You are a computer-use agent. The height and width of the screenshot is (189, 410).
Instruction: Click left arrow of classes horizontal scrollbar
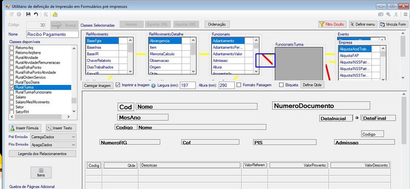tap(11, 117)
